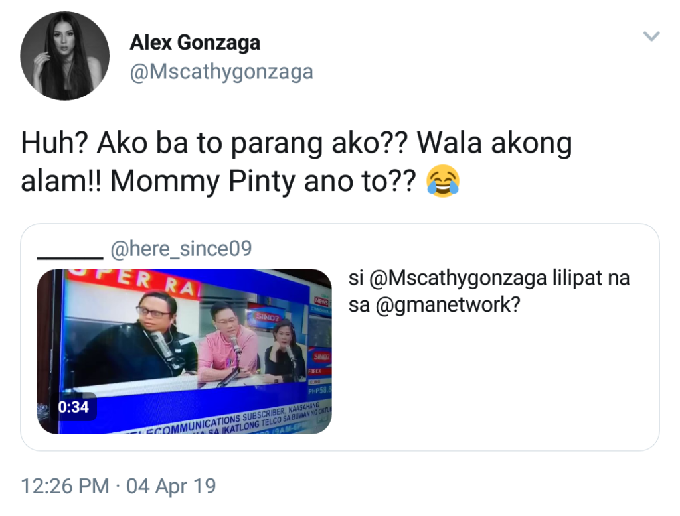Click the @Mscathygonzaga mention in quoted tweet

(x=458, y=278)
